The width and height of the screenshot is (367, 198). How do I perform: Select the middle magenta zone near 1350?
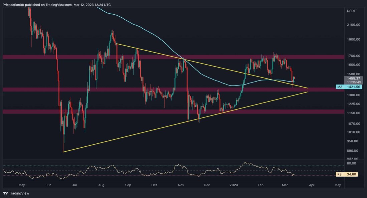173,90
